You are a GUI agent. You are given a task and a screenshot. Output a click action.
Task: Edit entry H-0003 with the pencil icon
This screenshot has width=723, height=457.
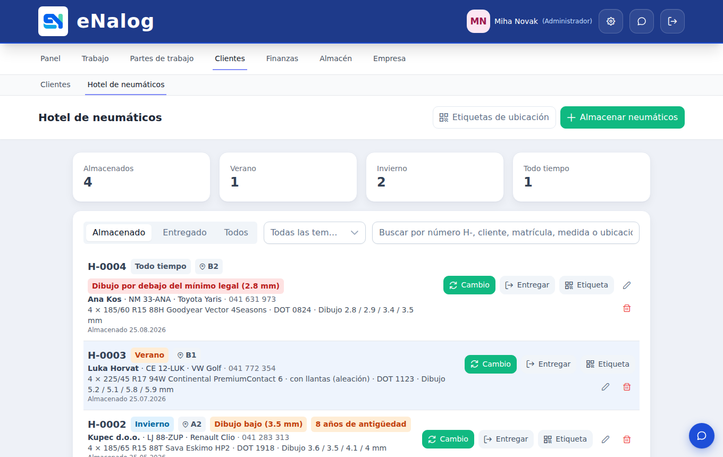[x=606, y=387]
